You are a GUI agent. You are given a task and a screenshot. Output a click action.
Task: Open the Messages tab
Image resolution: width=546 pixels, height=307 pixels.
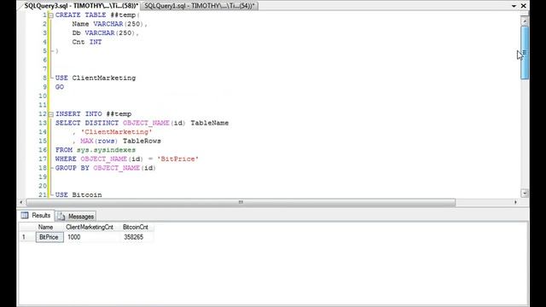[x=76, y=216]
